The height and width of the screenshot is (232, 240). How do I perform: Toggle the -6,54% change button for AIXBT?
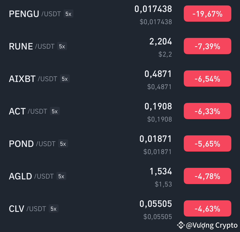(x=207, y=78)
